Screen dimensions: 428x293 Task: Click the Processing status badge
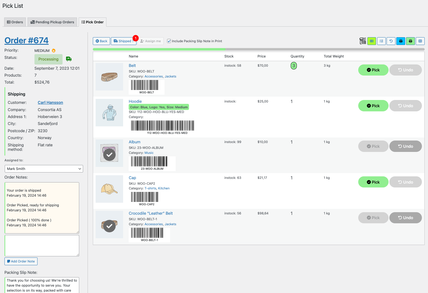[x=48, y=59]
